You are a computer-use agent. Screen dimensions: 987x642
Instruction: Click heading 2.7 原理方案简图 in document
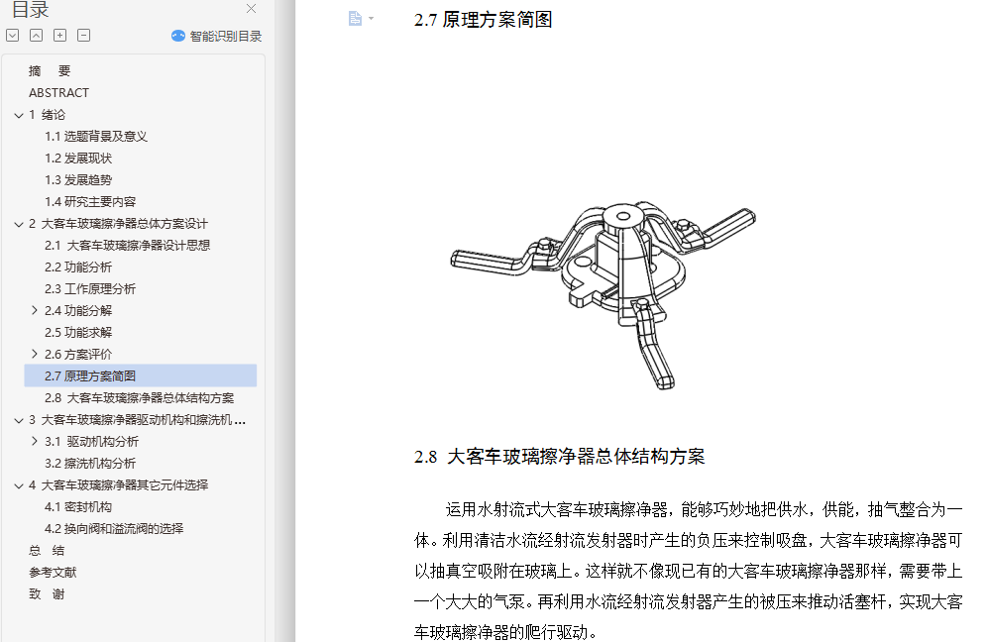pos(483,20)
